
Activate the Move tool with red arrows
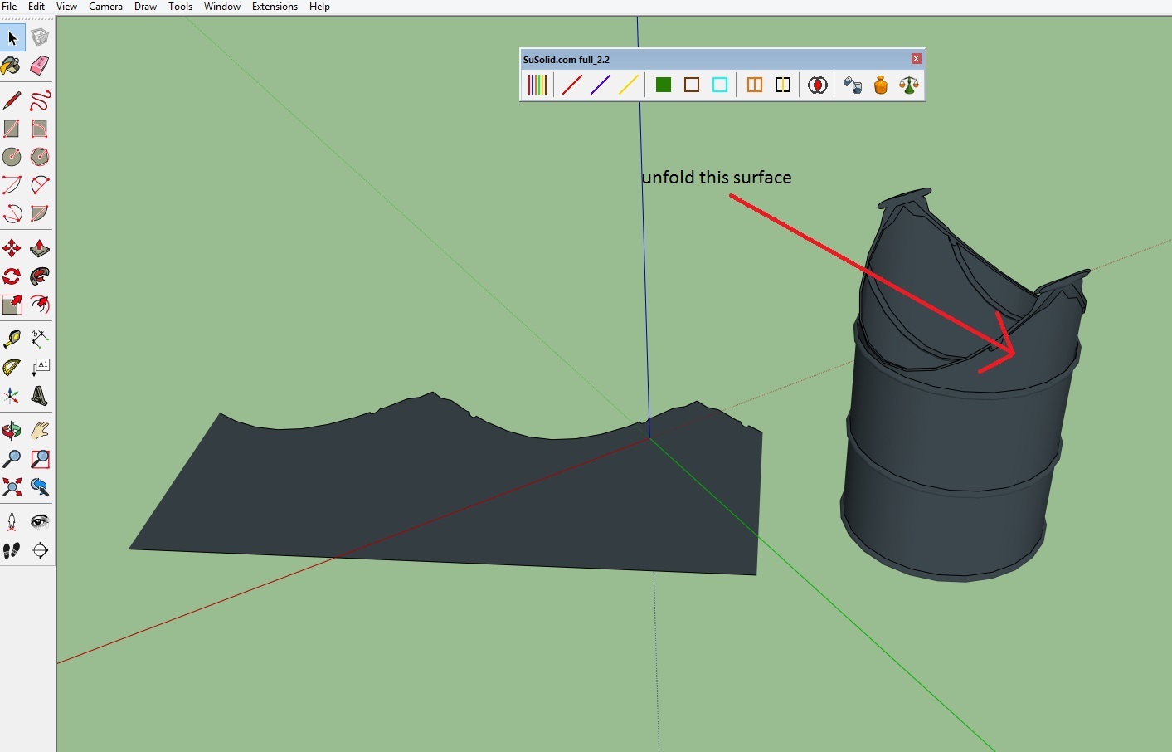click(12, 248)
